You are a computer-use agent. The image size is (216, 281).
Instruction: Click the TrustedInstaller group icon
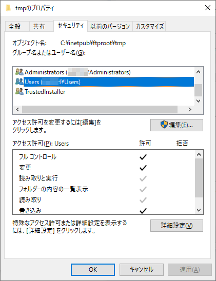[x=19, y=92]
